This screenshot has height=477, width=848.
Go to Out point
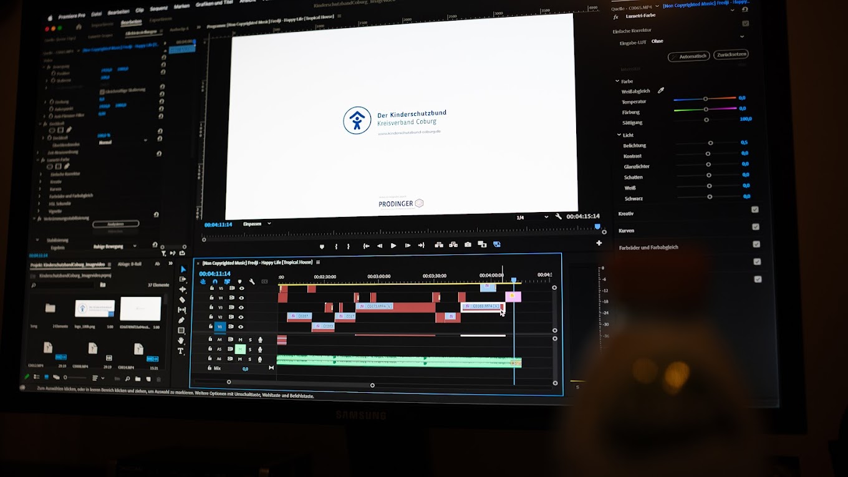click(x=422, y=246)
